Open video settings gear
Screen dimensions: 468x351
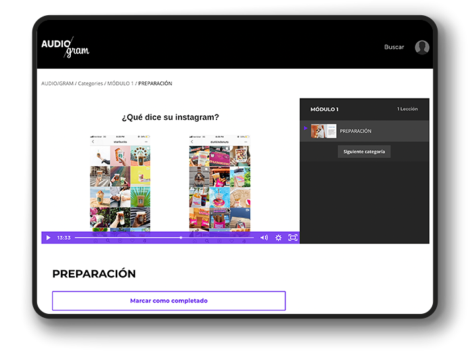[x=279, y=238]
